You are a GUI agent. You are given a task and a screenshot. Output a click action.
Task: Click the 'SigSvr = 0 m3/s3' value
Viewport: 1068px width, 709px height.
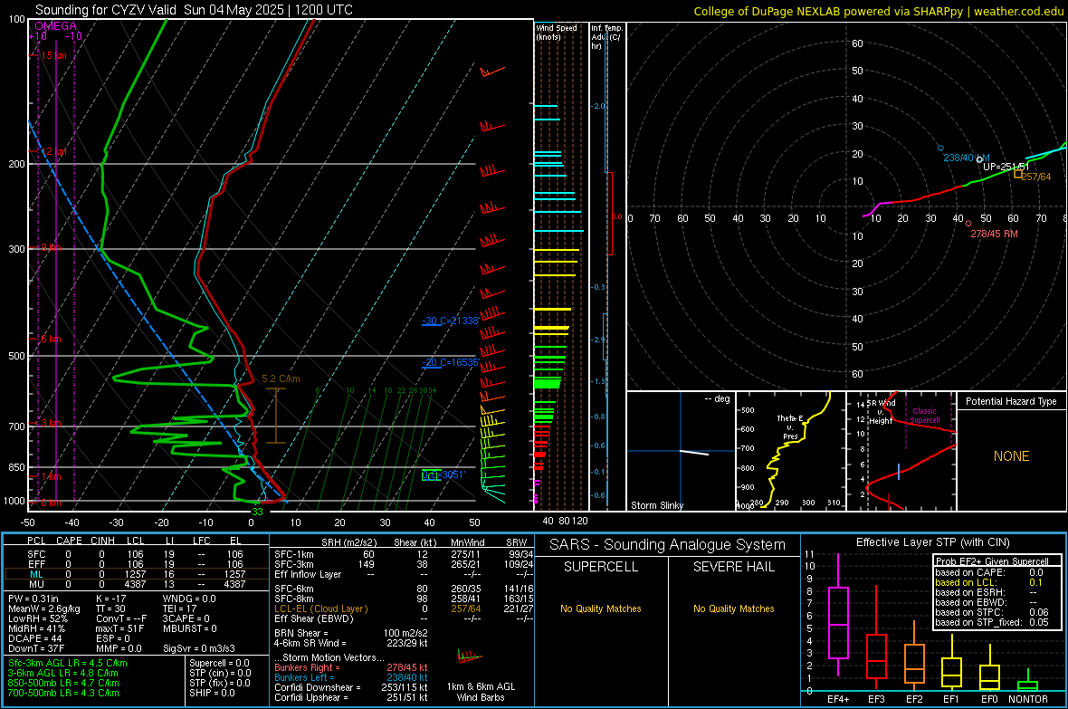point(199,648)
